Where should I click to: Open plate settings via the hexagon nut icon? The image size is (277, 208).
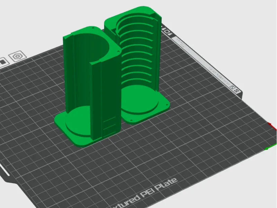18,57
